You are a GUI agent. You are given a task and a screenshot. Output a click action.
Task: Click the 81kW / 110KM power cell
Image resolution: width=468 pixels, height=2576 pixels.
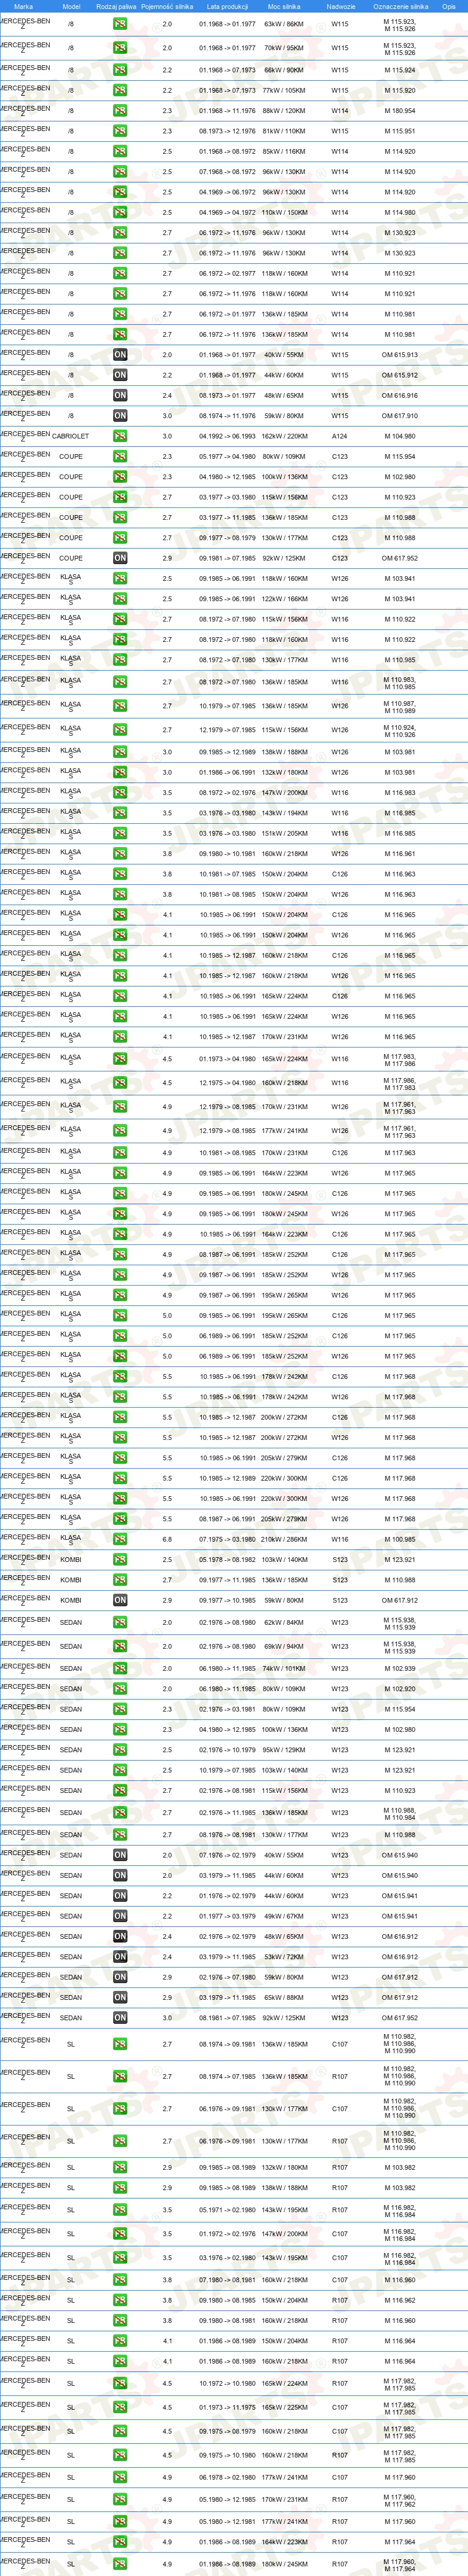pyautogui.click(x=284, y=131)
